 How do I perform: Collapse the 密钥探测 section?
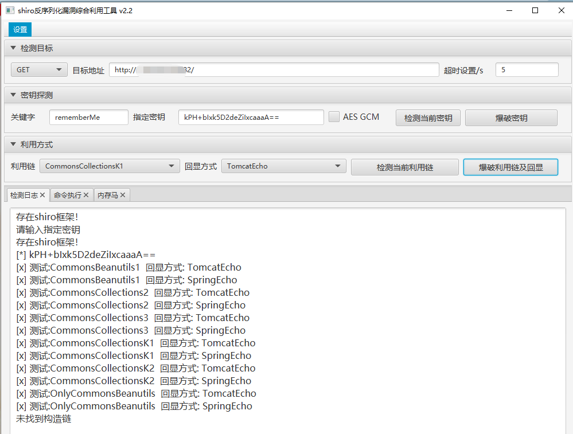pos(13,95)
